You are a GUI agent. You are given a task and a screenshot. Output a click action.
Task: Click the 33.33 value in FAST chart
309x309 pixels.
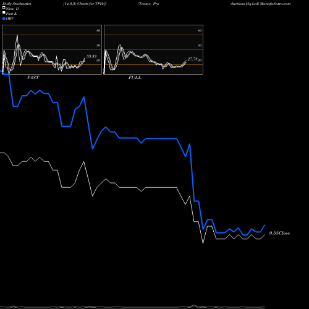pos(91,56)
